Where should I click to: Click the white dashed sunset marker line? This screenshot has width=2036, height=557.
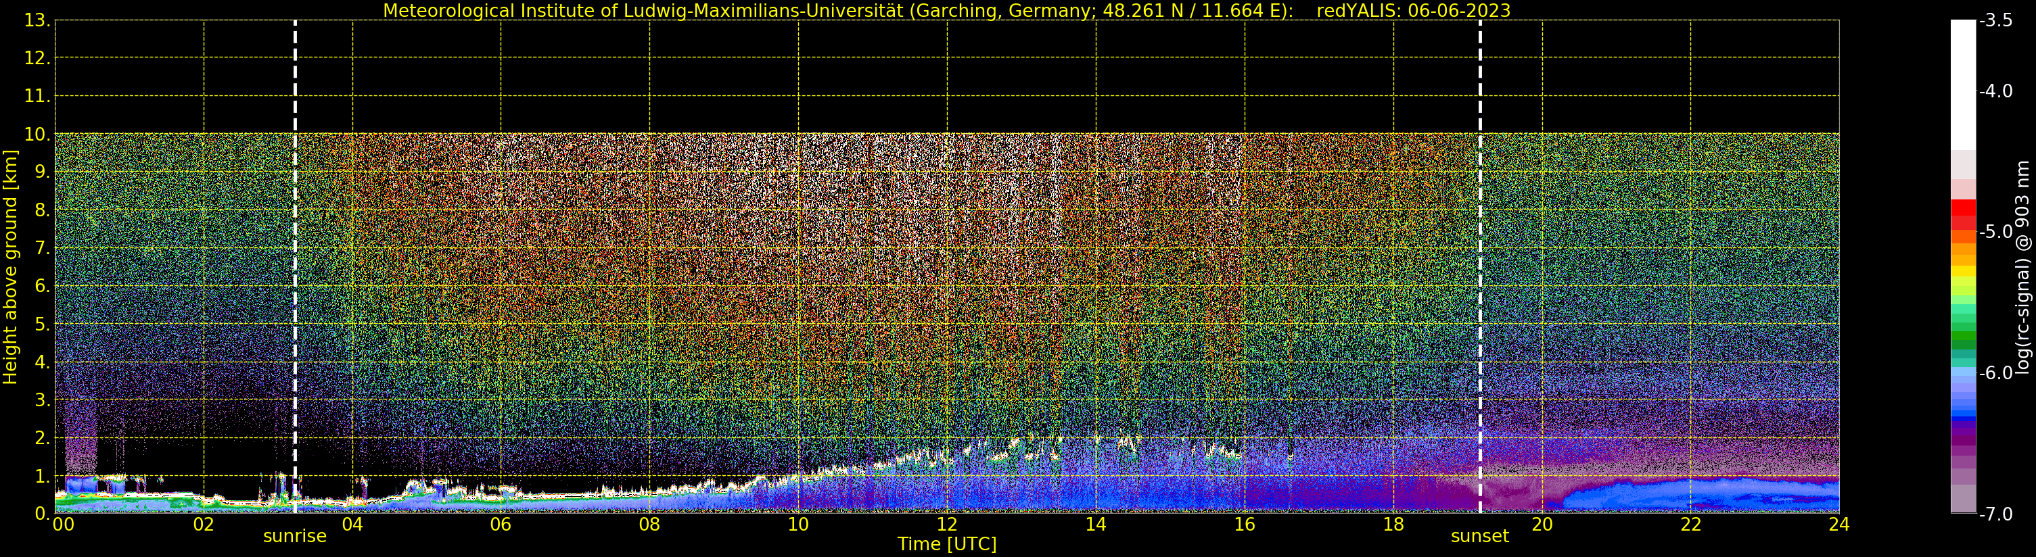pos(1479,267)
